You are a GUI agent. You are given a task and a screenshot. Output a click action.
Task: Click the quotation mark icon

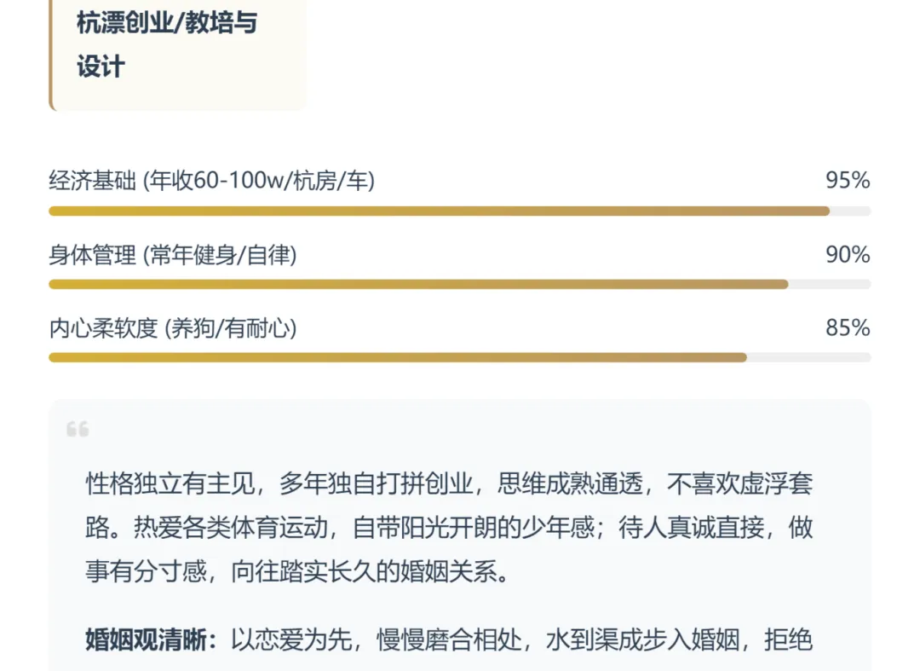click(x=78, y=429)
